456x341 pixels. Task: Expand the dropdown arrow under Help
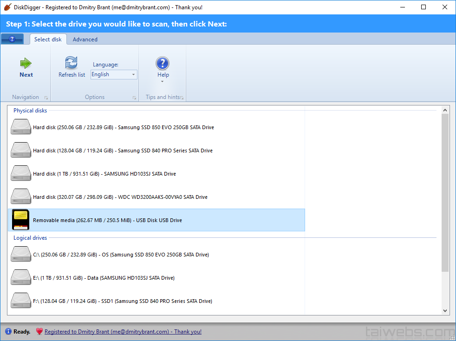pos(163,82)
